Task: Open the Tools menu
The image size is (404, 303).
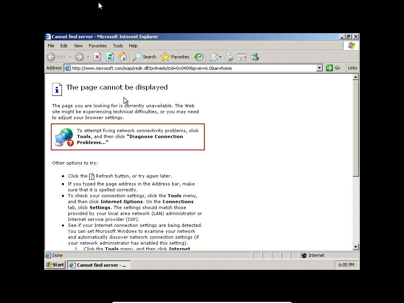Action: [118, 46]
